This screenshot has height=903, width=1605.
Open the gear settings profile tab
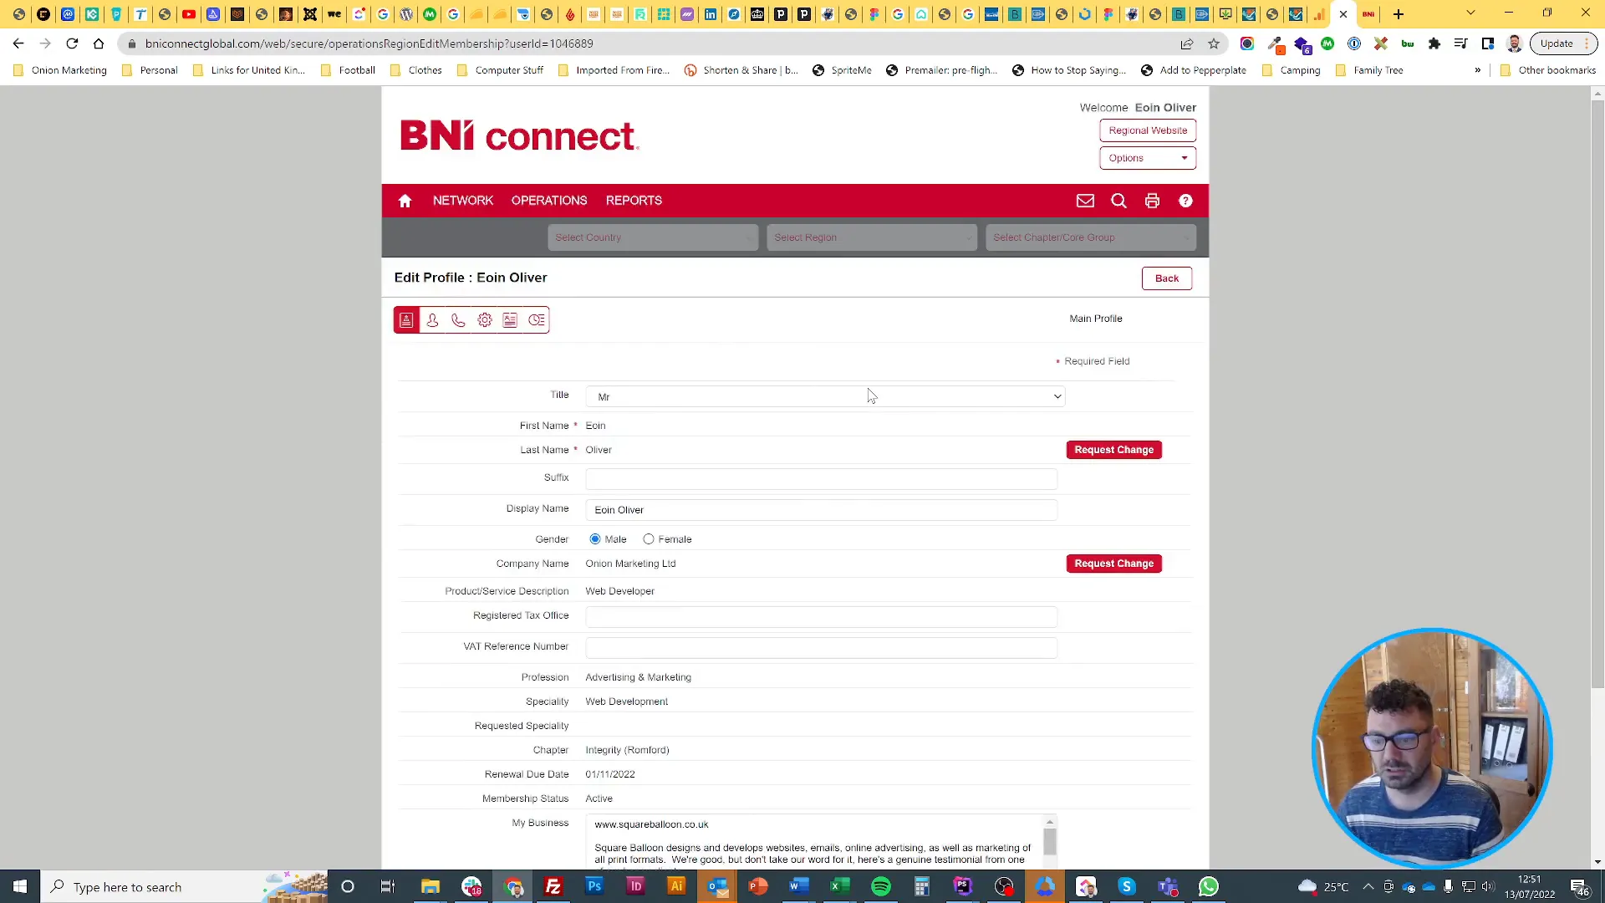(485, 320)
